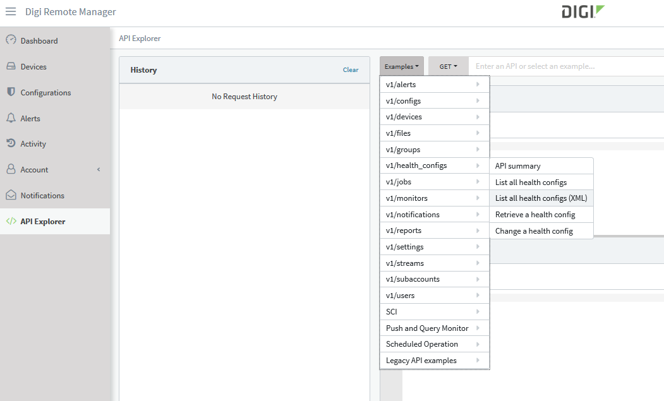This screenshot has height=401, width=664.
Task: Click the Digi Remote Manager title
Action: 70,12
